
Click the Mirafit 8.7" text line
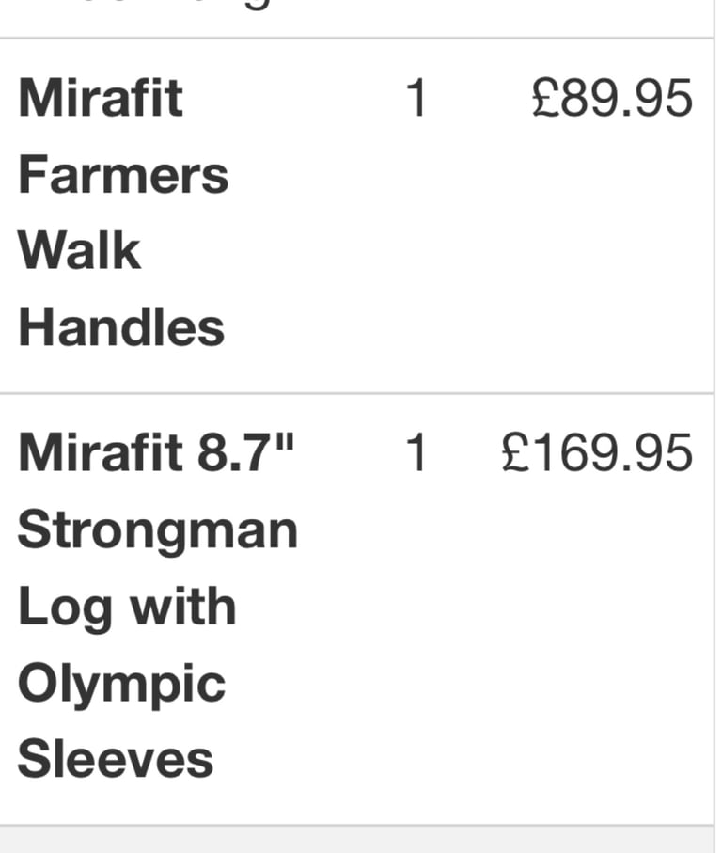tap(156, 452)
